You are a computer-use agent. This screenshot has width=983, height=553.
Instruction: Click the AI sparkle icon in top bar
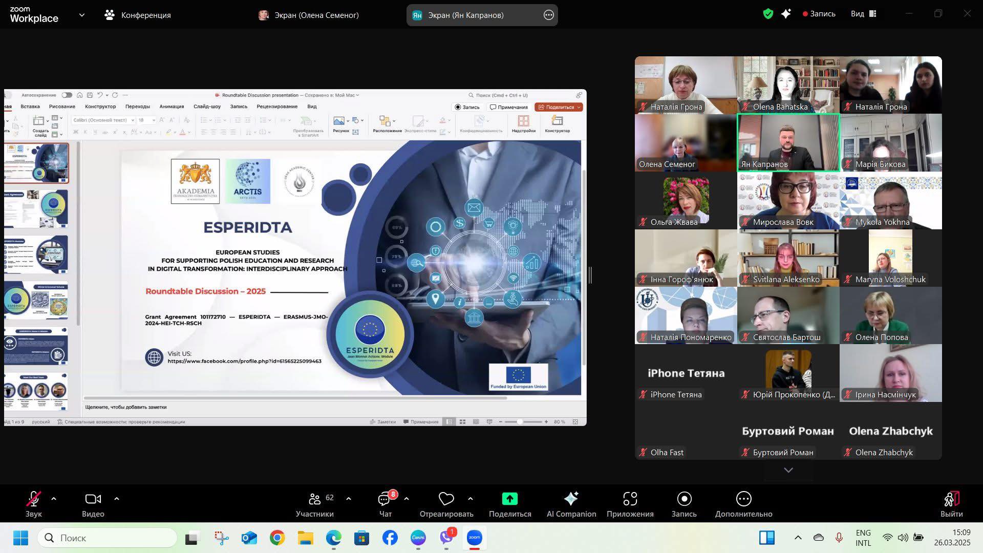(x=786, y=14)
